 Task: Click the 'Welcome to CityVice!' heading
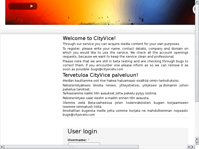89,38
